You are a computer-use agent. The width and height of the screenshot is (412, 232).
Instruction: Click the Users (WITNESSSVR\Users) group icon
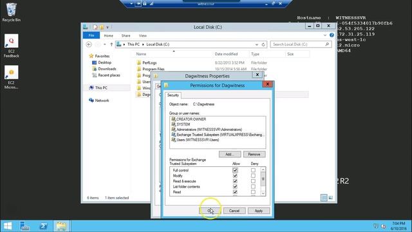(x=173, y=140)
